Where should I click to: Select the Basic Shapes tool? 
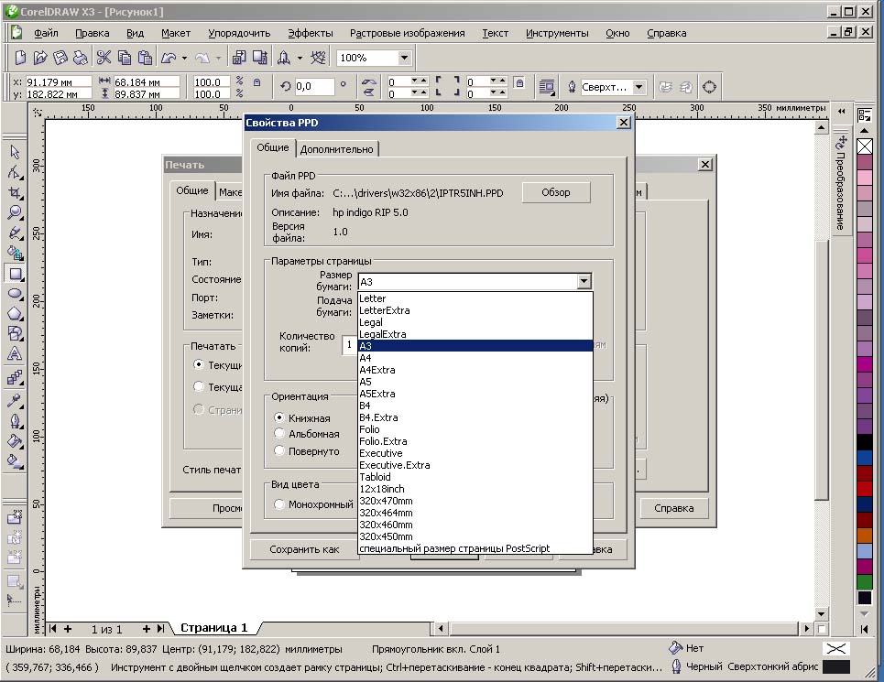[15, 333]
